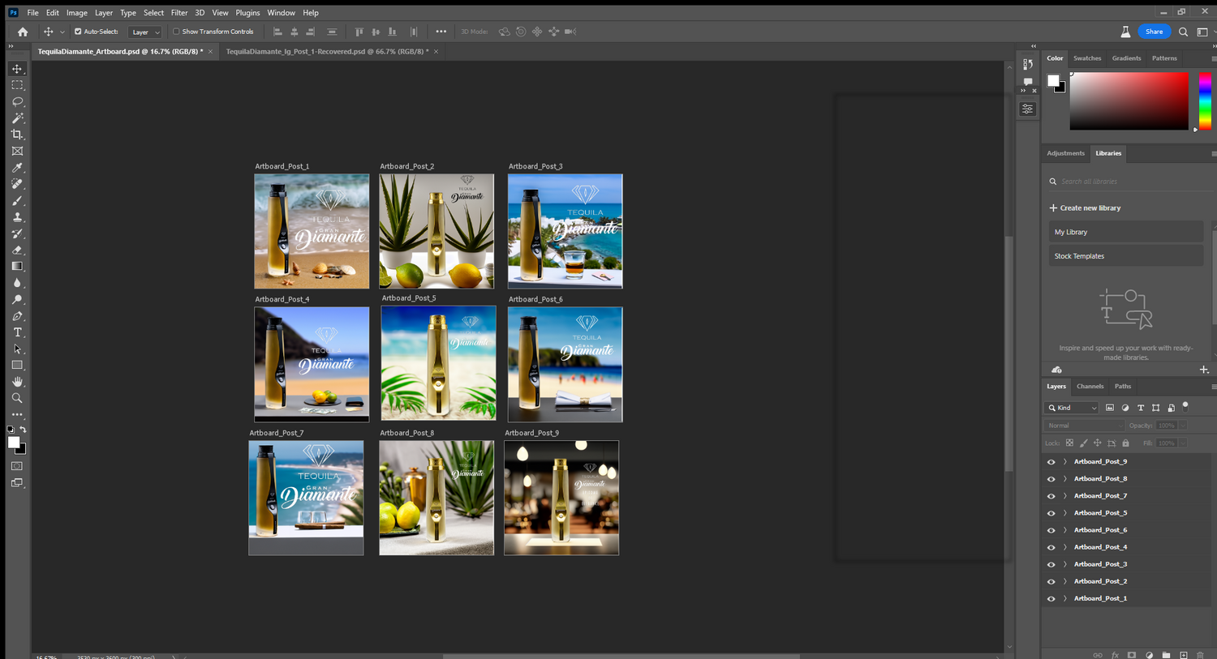The height and width of the screenshot is (659, 1217).
Task: Open the Auto-Select Layer dropdown
Action: (x=145, y=32)
